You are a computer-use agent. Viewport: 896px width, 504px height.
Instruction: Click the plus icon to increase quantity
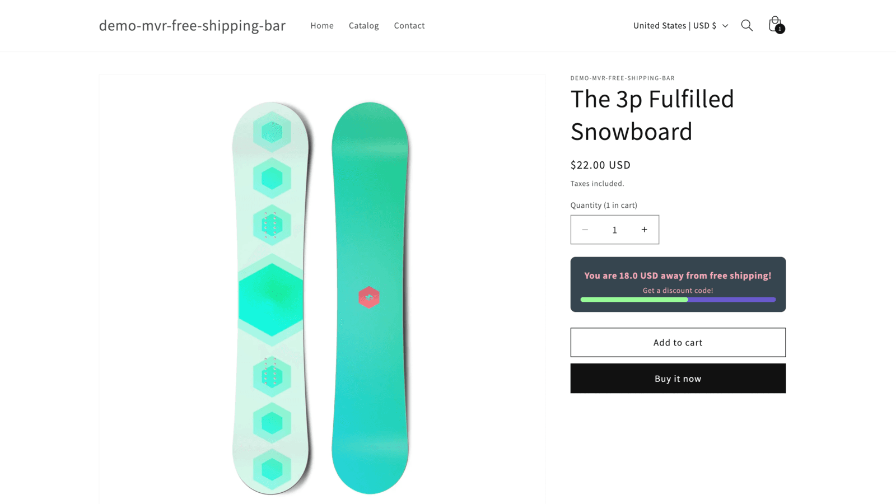(645, 230)
